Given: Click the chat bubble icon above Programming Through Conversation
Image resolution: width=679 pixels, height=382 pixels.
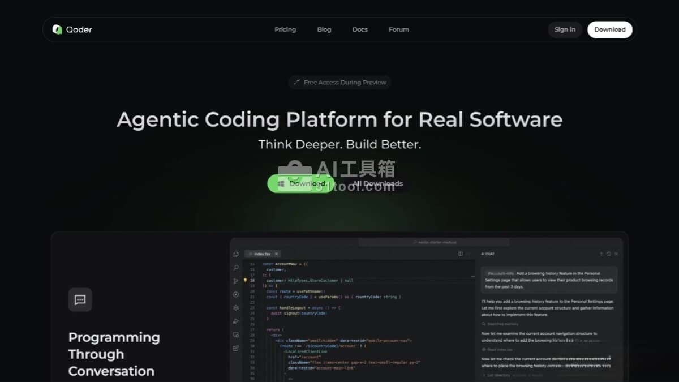Looking at the screenshot, I should pos(80,300).
